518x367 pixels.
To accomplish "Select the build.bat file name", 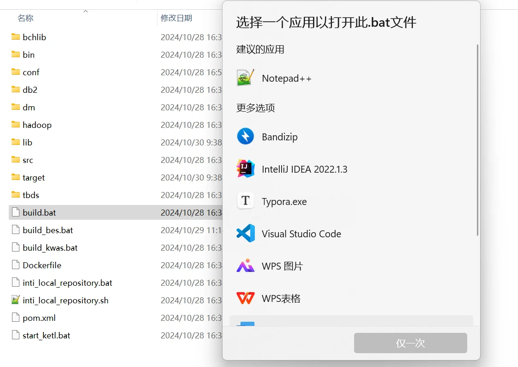I will coord(39,212).
